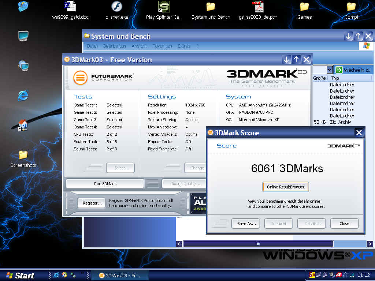The height and width of the screenshot is (281, 375).
Task: Click the green globes quick launch icon
Action: 73,275
